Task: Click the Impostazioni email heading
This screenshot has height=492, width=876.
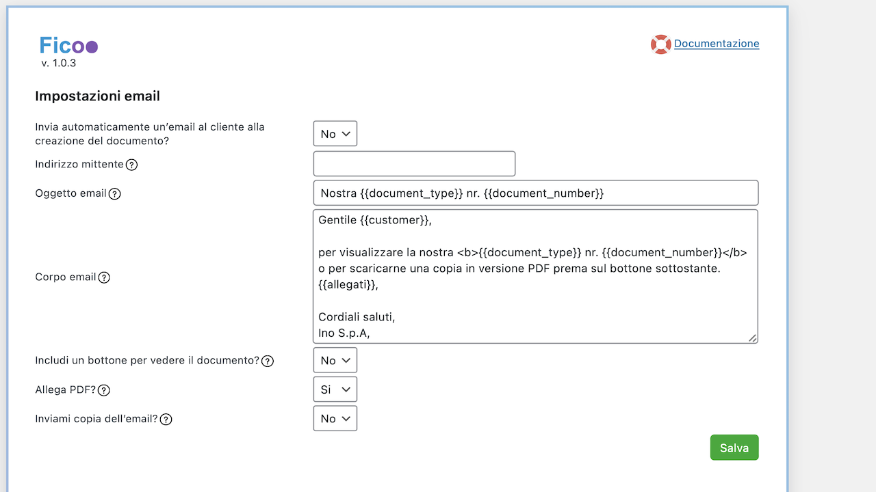Action: point(97,96)
